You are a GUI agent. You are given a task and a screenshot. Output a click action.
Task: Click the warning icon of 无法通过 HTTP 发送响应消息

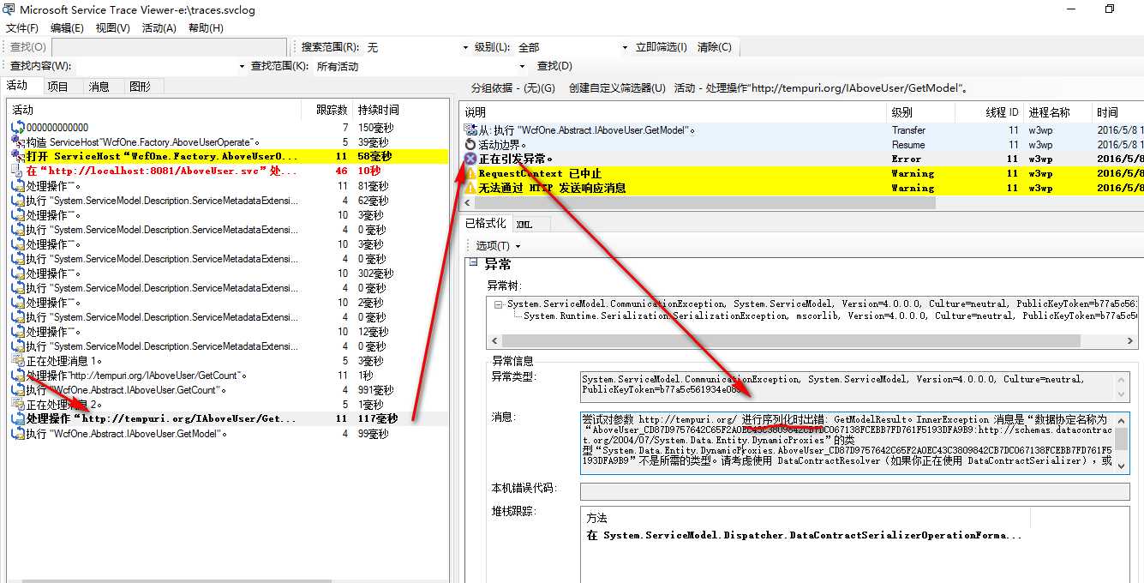(x=470, y=188)
